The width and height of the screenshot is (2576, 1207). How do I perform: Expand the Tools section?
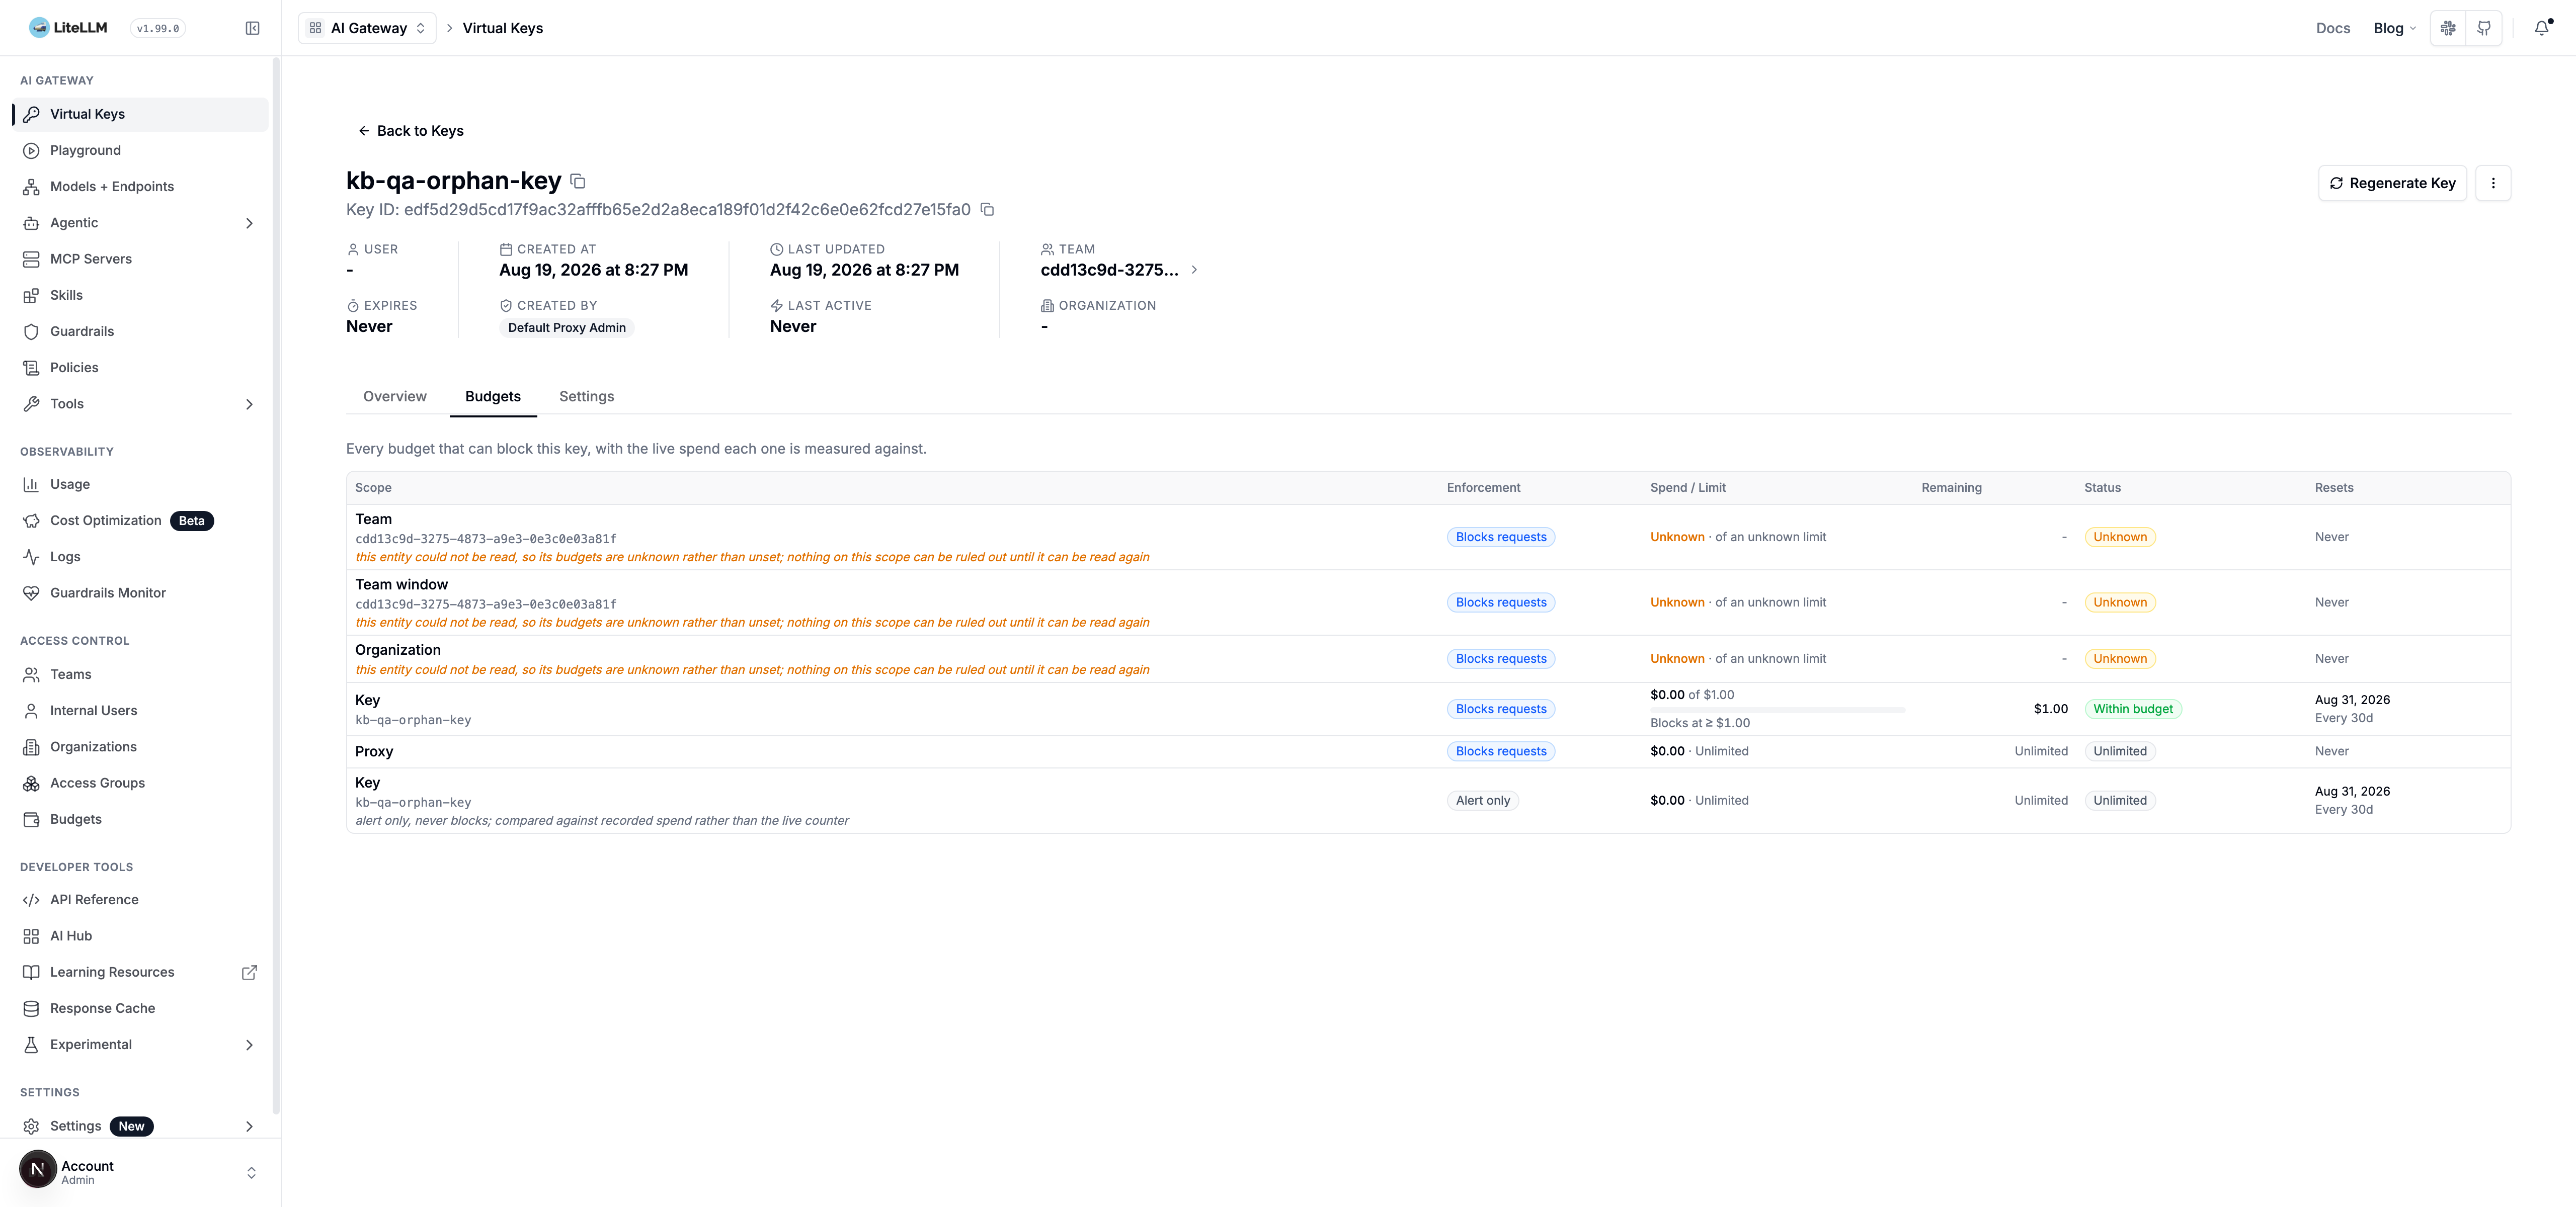(x=140, y=404)
